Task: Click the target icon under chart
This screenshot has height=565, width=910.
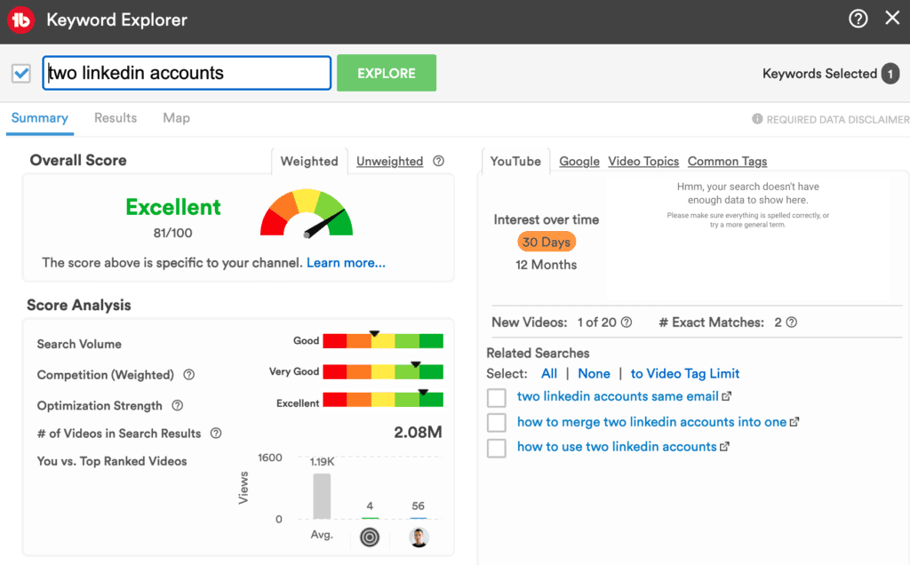Action: pos(370,537)
